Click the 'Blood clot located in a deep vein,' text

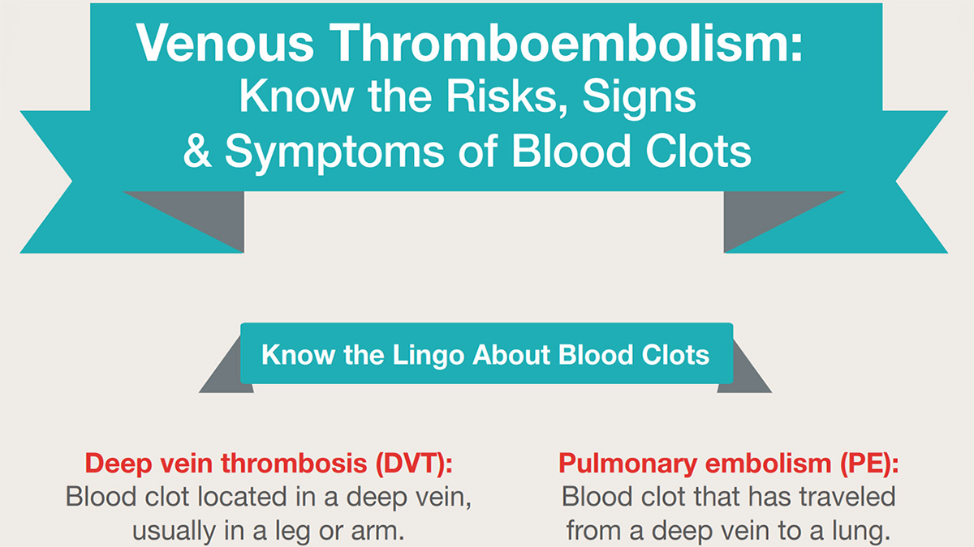269,497
